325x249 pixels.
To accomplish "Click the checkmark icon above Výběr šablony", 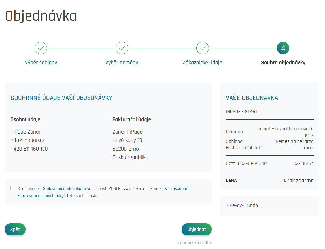I will pyautogui.click(x=41, y=48).
